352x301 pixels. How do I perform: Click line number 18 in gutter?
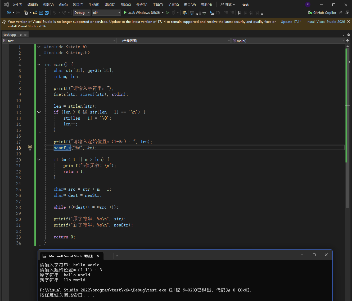(19, 148)
